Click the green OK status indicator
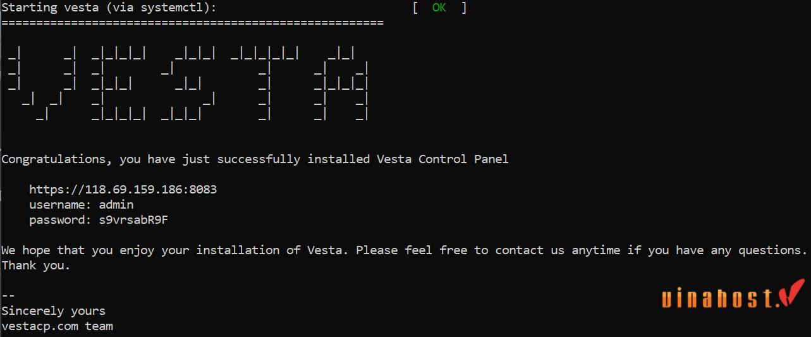The image size is (811, 337). pyautogui.click(x=439, y=8)
